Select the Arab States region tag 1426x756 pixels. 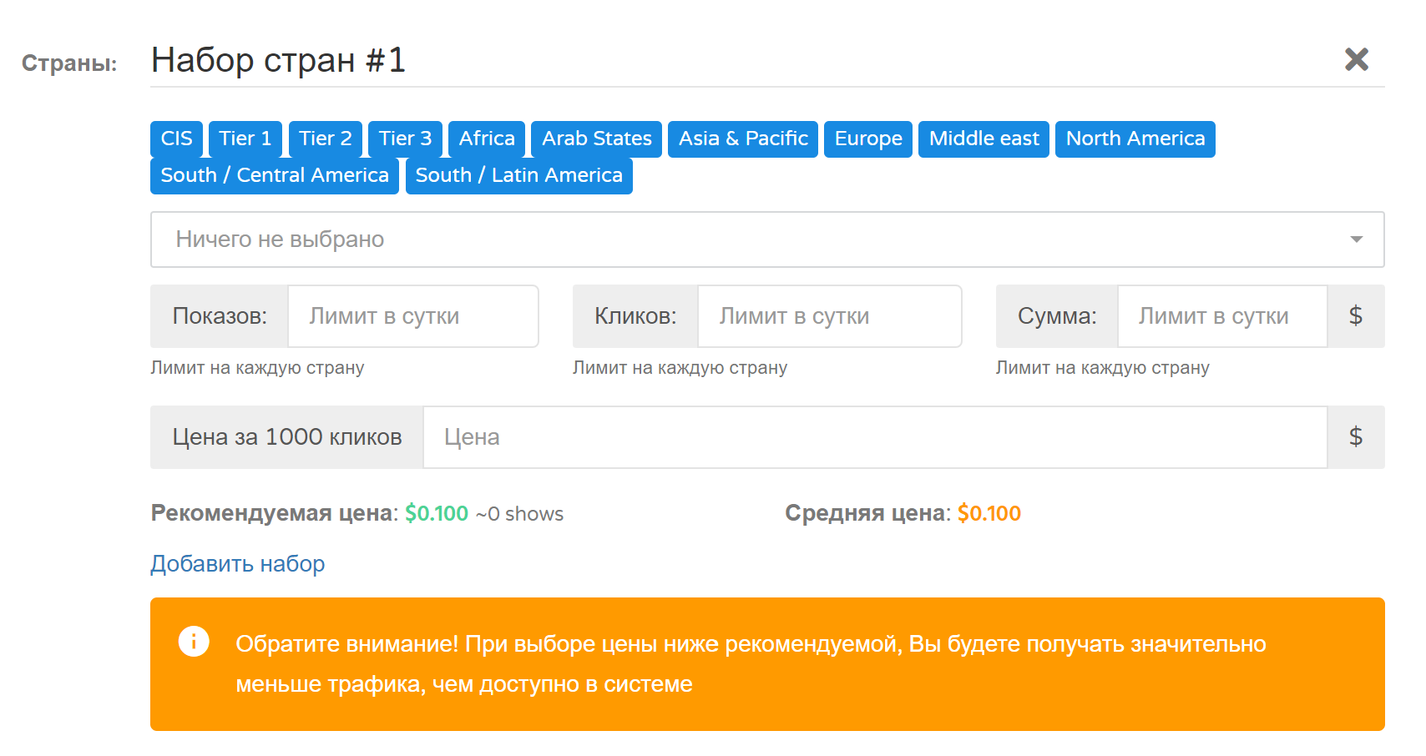596,139
